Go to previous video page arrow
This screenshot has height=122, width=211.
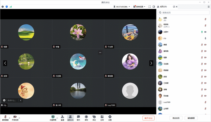coord(5,63)
